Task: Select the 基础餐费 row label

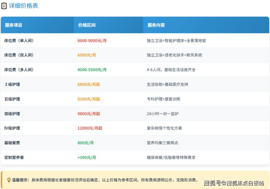Action: tap(13, 143)
